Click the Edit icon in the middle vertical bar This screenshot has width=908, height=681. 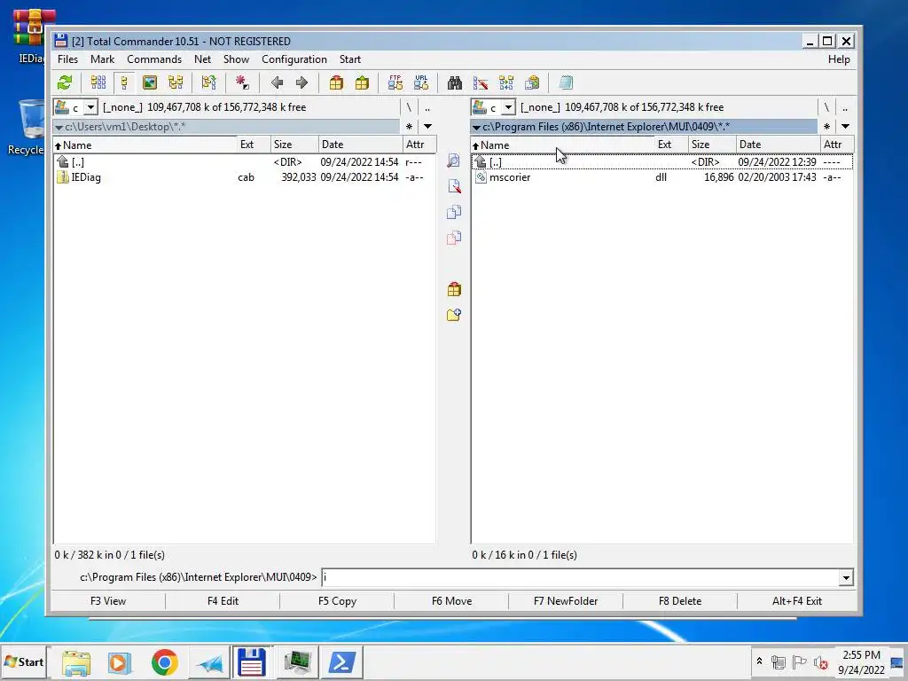coord(454,186)
